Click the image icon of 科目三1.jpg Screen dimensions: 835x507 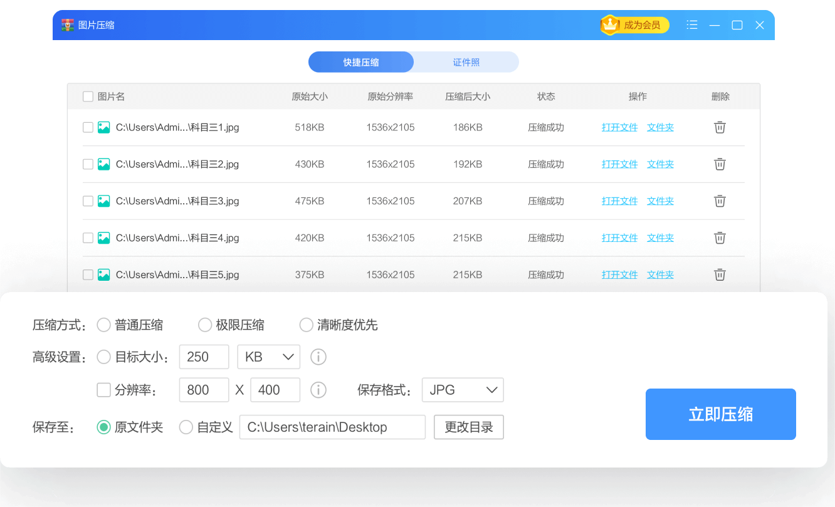point(104,127)
